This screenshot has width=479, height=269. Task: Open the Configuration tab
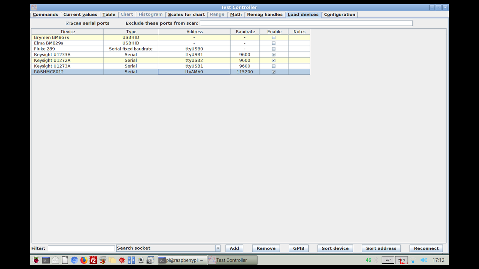coord(339,15)
